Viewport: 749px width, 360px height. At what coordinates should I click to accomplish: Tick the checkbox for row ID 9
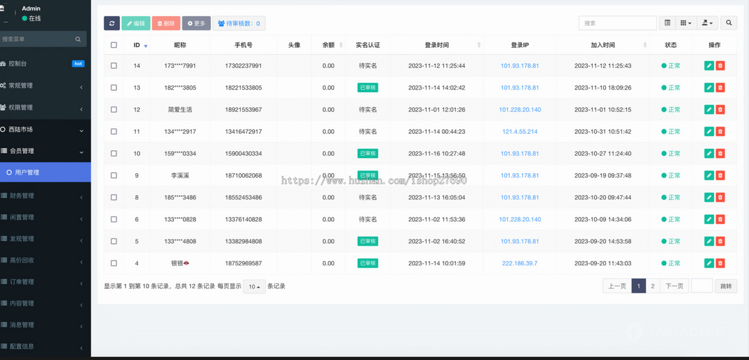[x=114, y=176]
